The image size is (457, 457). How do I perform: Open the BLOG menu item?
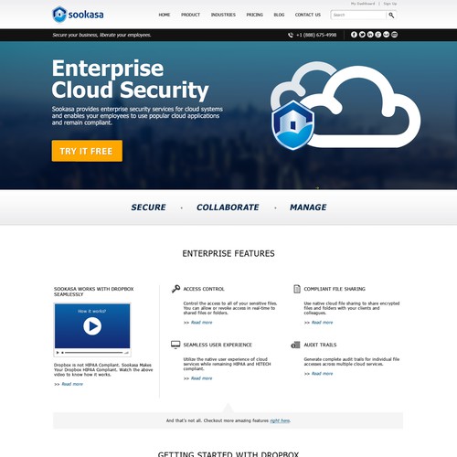[x=279, y=15]
